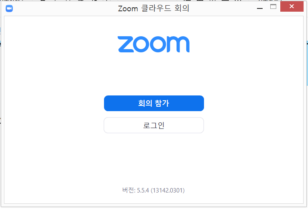Click the Zoom camera icon in title bar
Image resolution: width=308 pixels, height=209 pixels.
pos(9,8)
